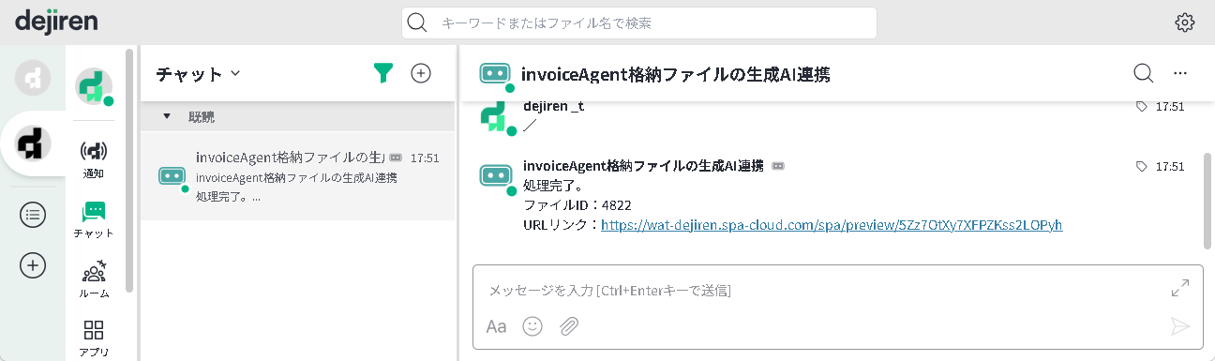Click the keyword search field
The height and width of the screenshot is (361, 1215).
point(639,23)
